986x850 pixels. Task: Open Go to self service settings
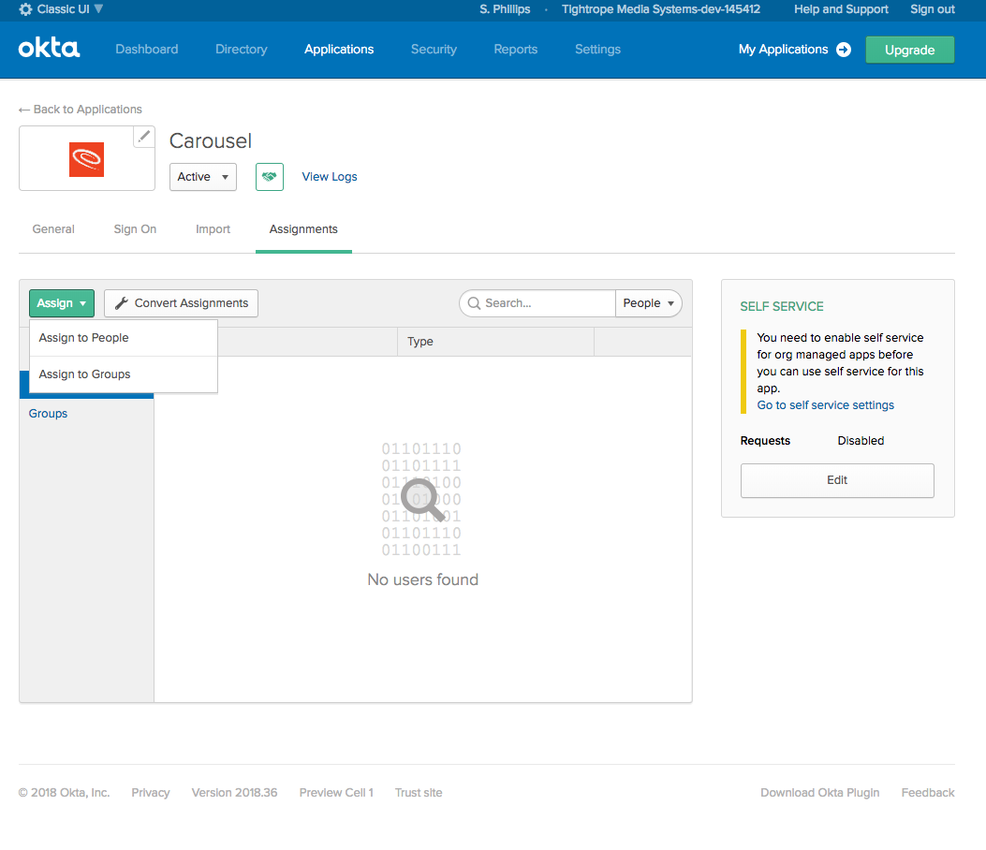(x=825, y=405)
